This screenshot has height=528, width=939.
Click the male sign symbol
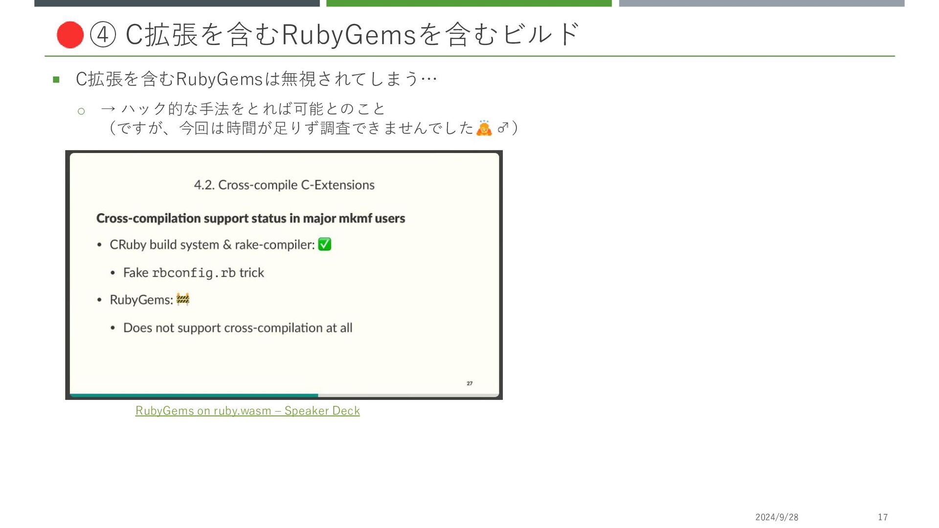pos(503,128)
